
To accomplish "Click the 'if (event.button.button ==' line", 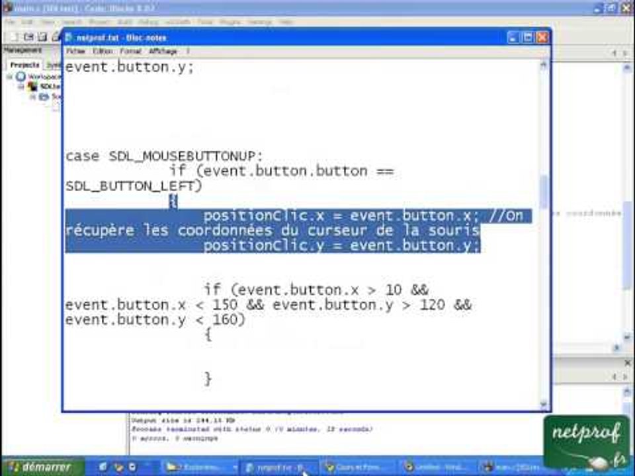I will 282,171.
